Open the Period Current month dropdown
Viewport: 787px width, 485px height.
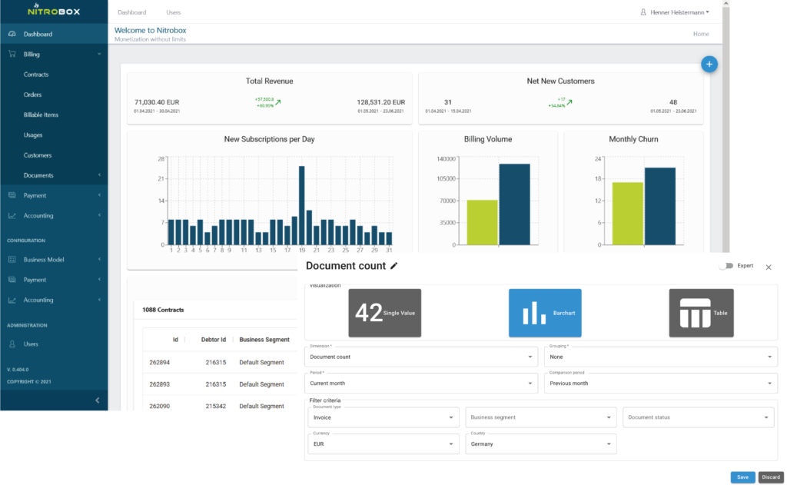(421, 383)
